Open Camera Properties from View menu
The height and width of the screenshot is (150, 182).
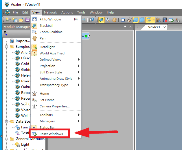click(x=56, y=106)
